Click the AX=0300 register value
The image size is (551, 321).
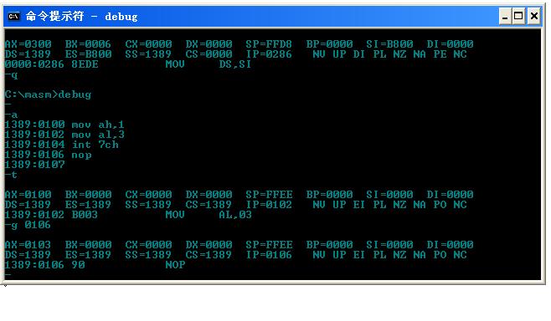(28, 44)
